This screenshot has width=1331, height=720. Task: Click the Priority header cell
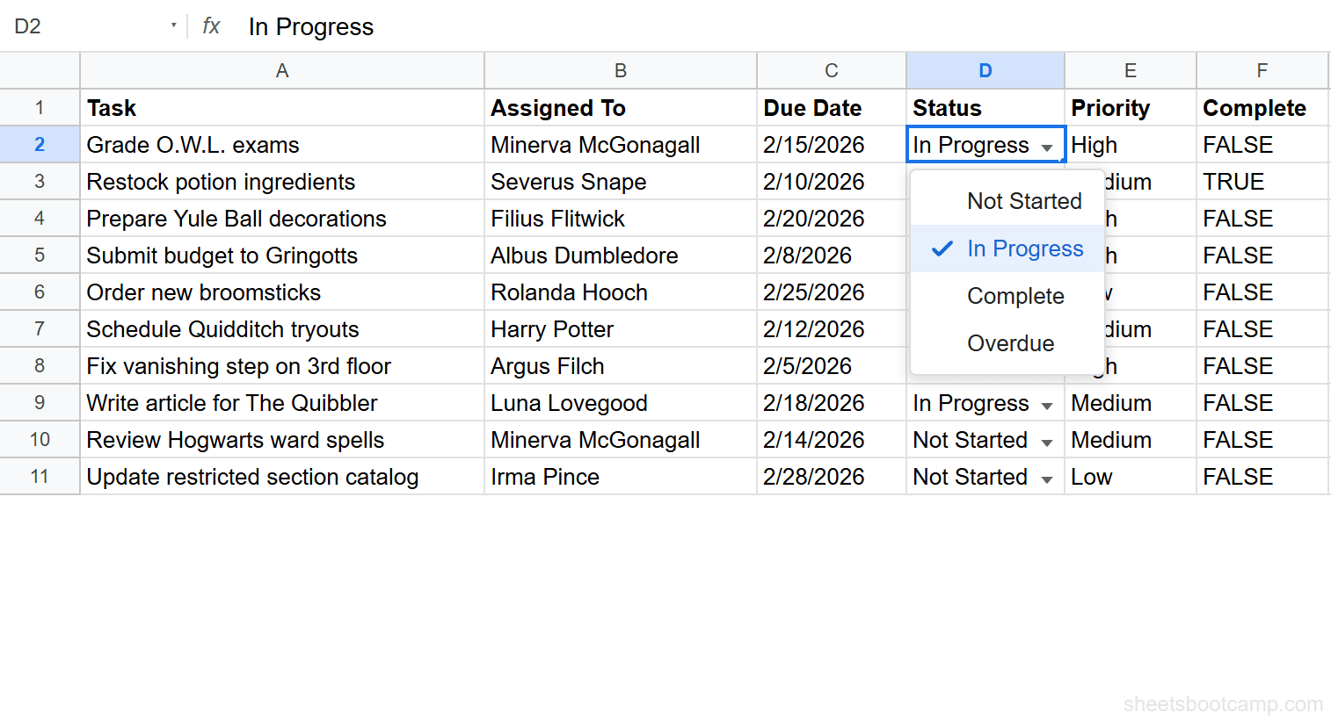[x=1130, y=108]
